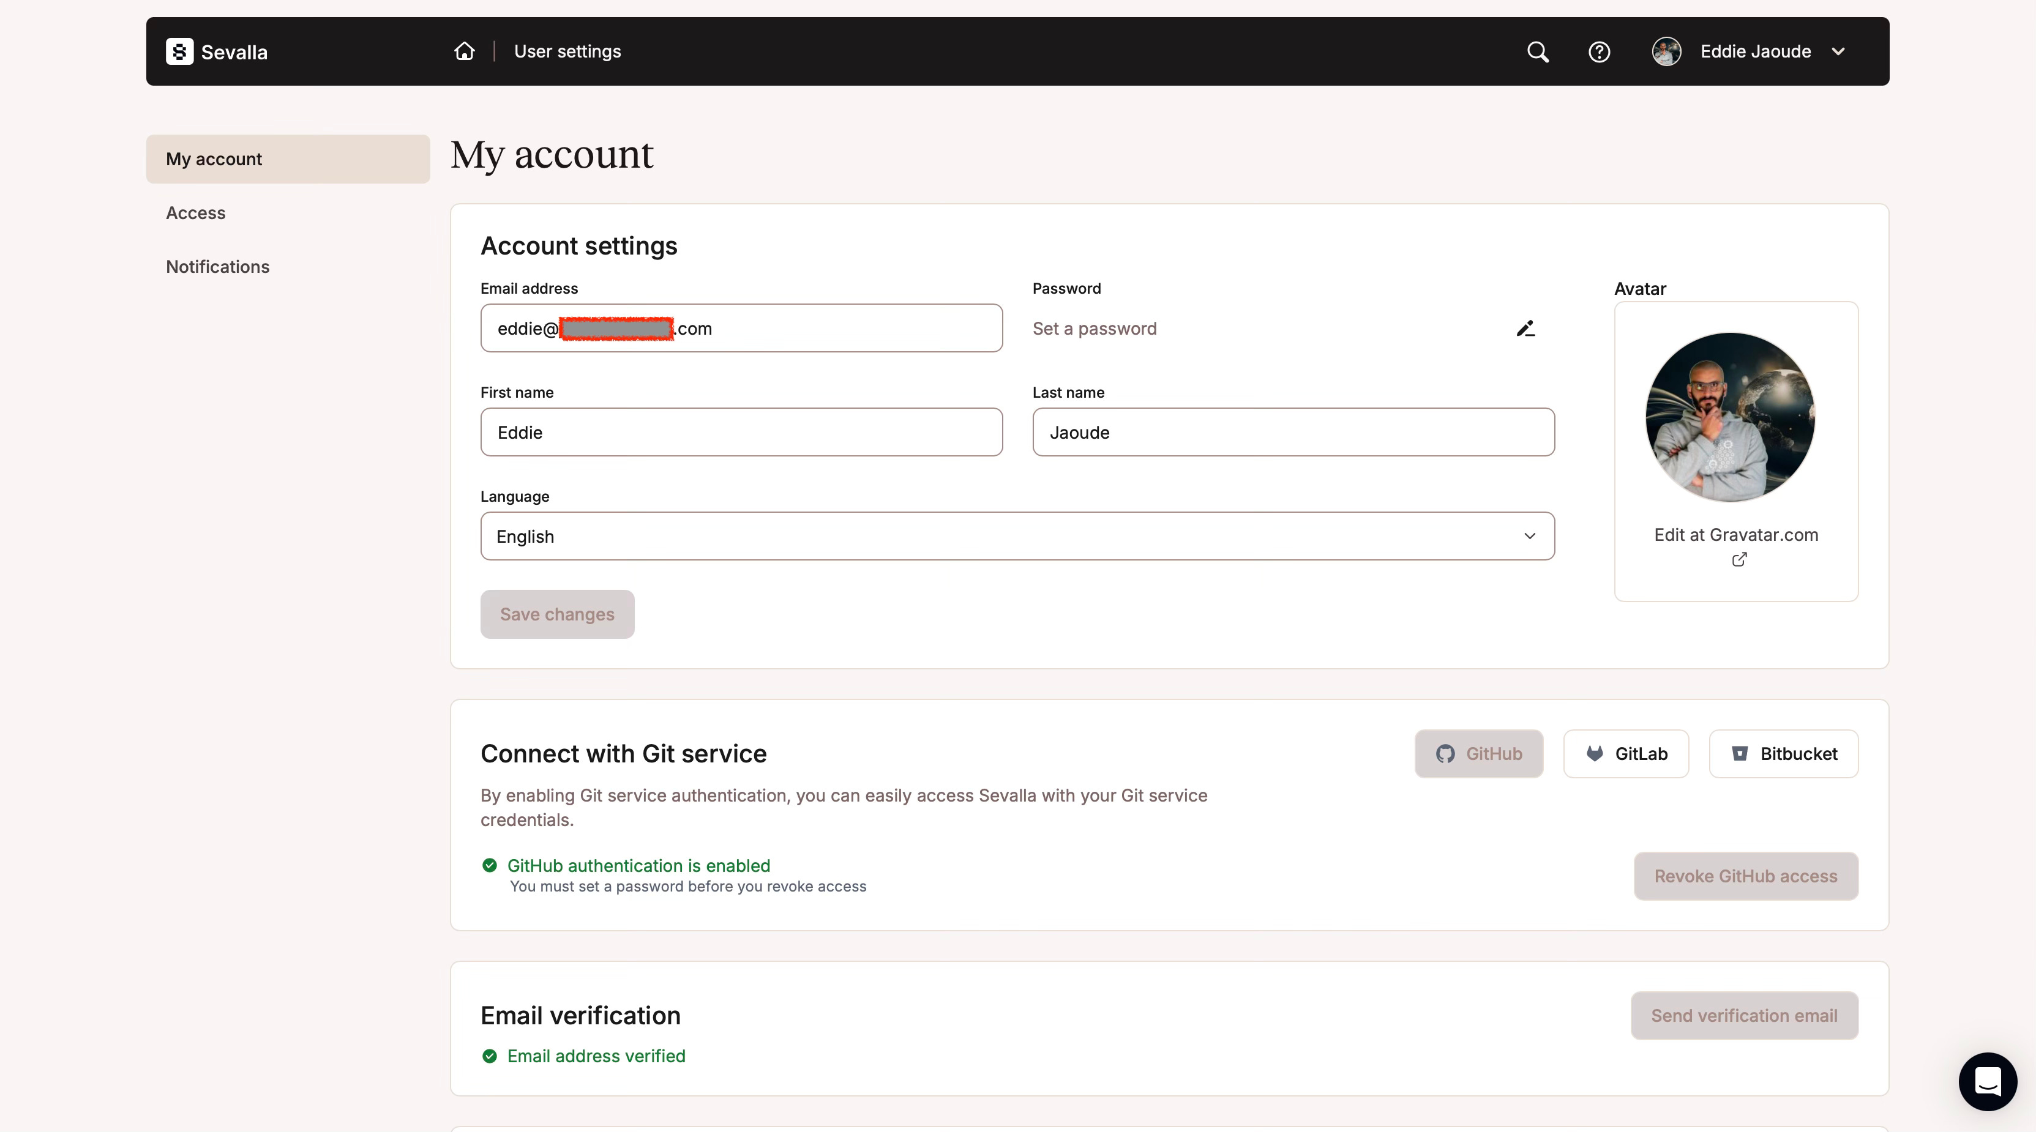Focus the Email address field

pos(741,328)
